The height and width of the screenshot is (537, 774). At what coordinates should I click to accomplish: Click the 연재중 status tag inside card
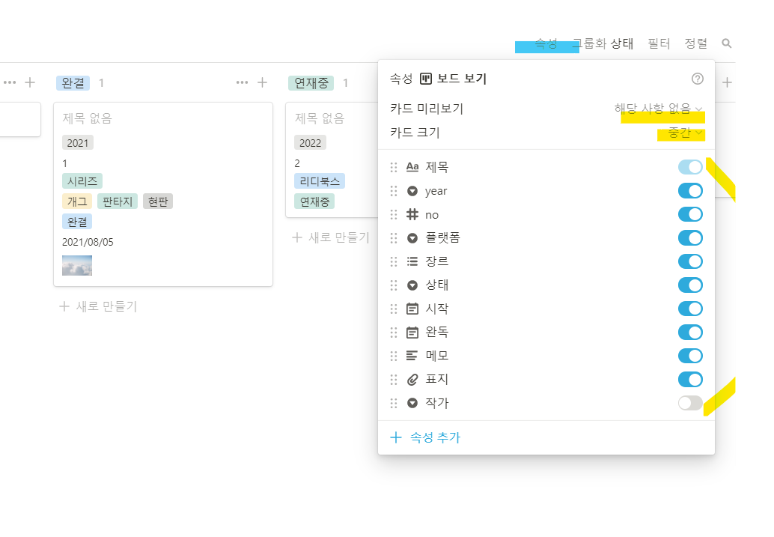coord(314,201)
